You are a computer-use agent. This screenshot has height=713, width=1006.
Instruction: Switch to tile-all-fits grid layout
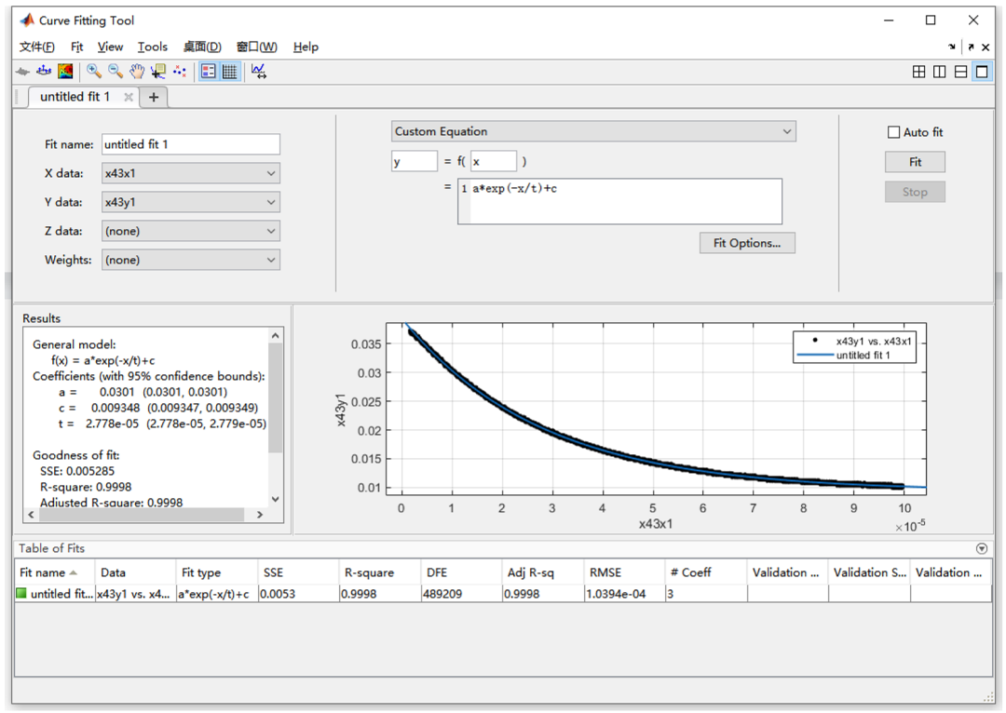tap(918, 72)
